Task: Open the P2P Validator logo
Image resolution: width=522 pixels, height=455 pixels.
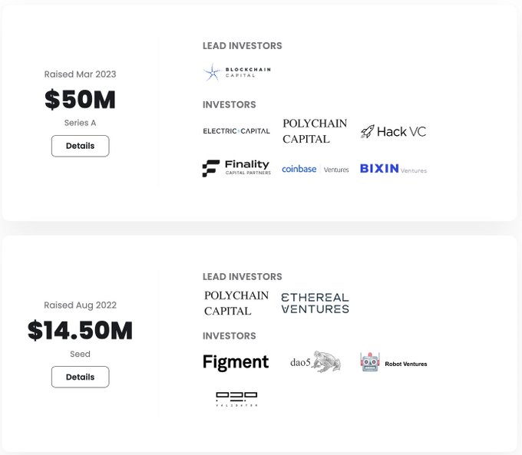Action: pyautogui.click(x=236, y=399)
